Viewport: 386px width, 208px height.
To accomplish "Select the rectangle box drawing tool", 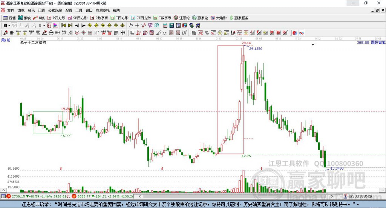I will [x=132, y=33].
